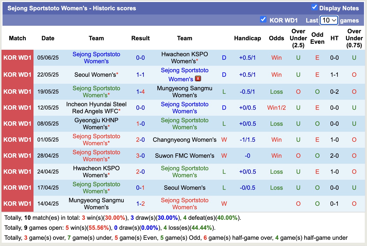Open Mungyeong Sangmu Women's team link
This screenshot has width=367, height=246.
(184, 91)
